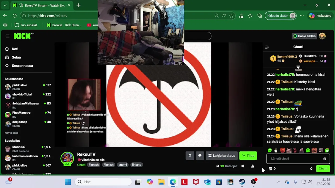Image resolution: width=335 pixels, height=188 pixels.
Task: Open the emoji picker in chat input
Action: tap(325, 159)
